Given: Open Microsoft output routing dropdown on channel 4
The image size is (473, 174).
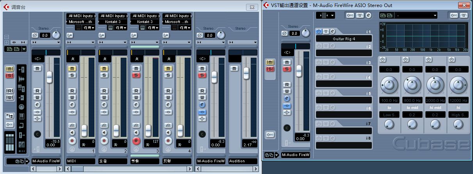Looking at the screenshot, I should coord(176,22).
